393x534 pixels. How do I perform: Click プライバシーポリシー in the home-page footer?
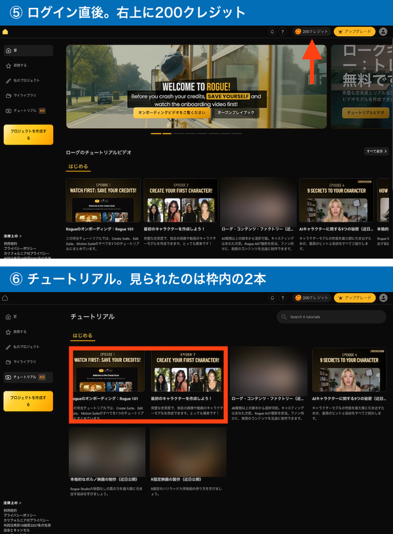click(20, 249)
